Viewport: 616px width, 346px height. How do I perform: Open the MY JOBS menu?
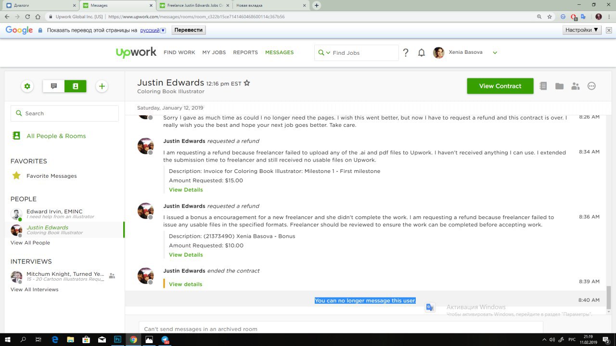pos(214,52)
